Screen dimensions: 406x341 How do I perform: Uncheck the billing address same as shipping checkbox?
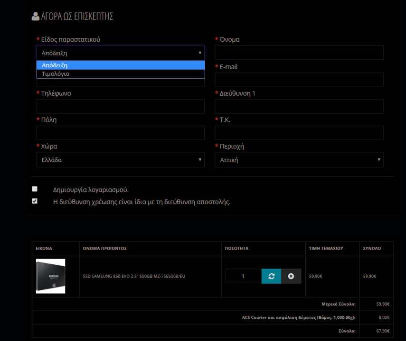click(x=35, y=201)
